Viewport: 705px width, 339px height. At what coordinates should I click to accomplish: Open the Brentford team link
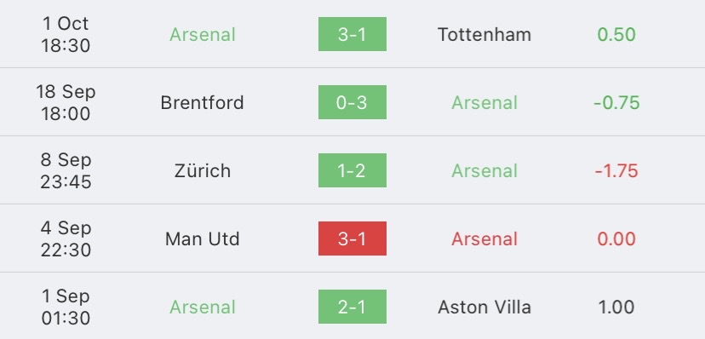click(203, 102)
